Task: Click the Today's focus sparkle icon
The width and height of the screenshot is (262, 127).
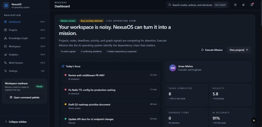Action: [x=63, y=66]
